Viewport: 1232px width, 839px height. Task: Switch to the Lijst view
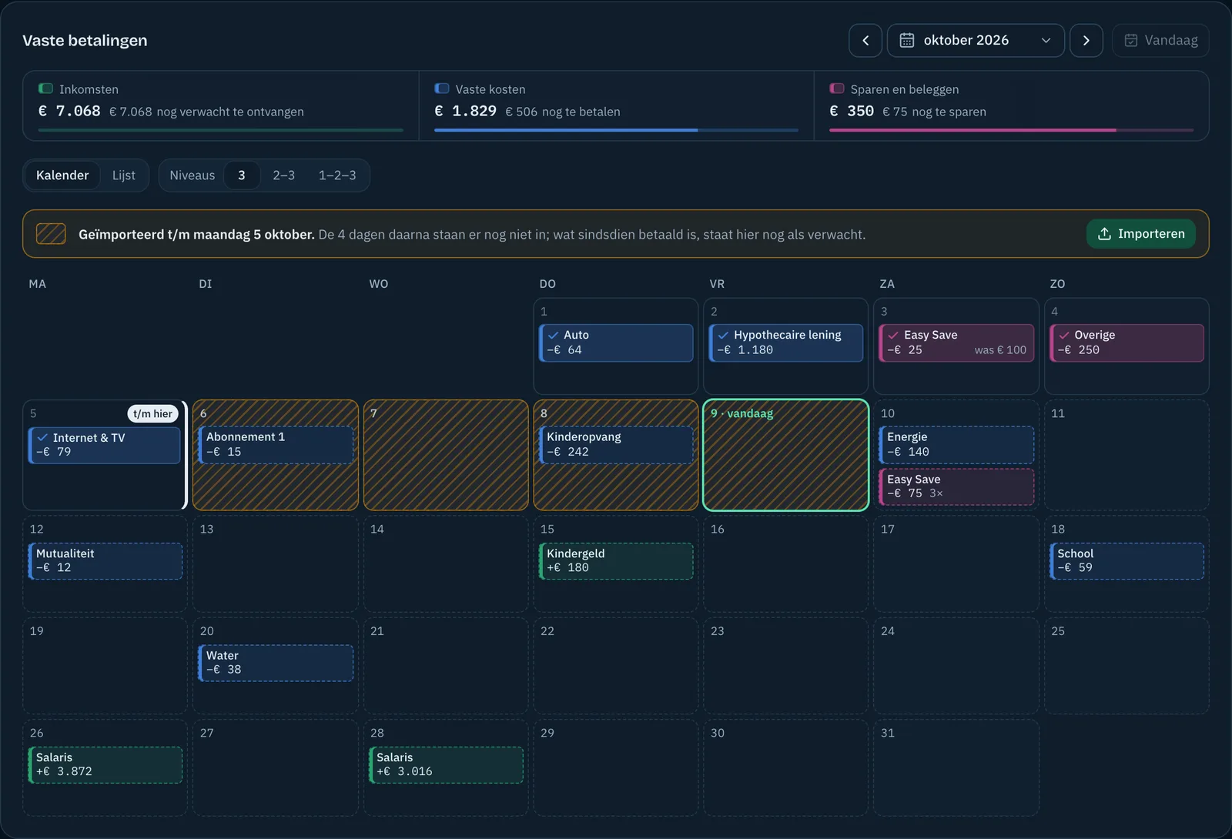[x=124, y=175]
